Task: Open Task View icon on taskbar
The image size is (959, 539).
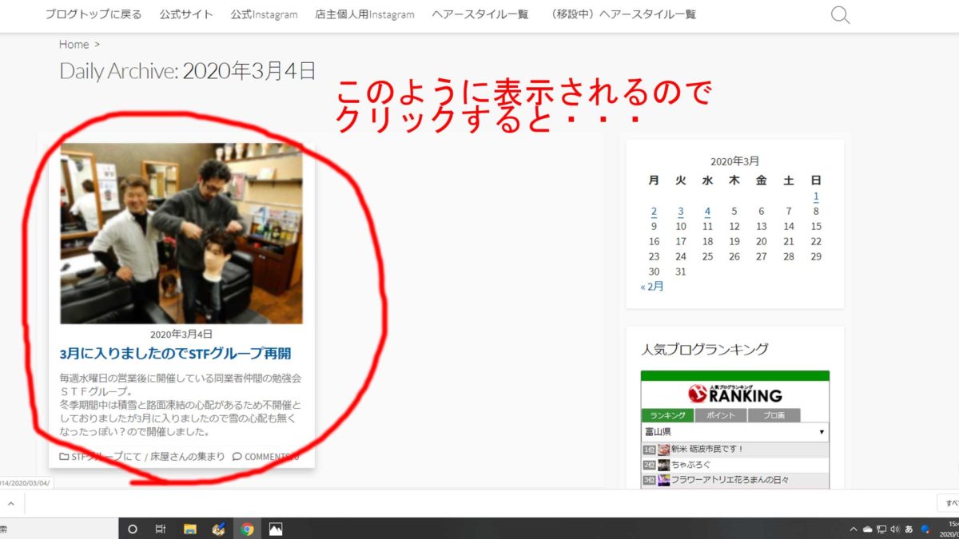Action: pyautogui.click(x=160, y=529)
